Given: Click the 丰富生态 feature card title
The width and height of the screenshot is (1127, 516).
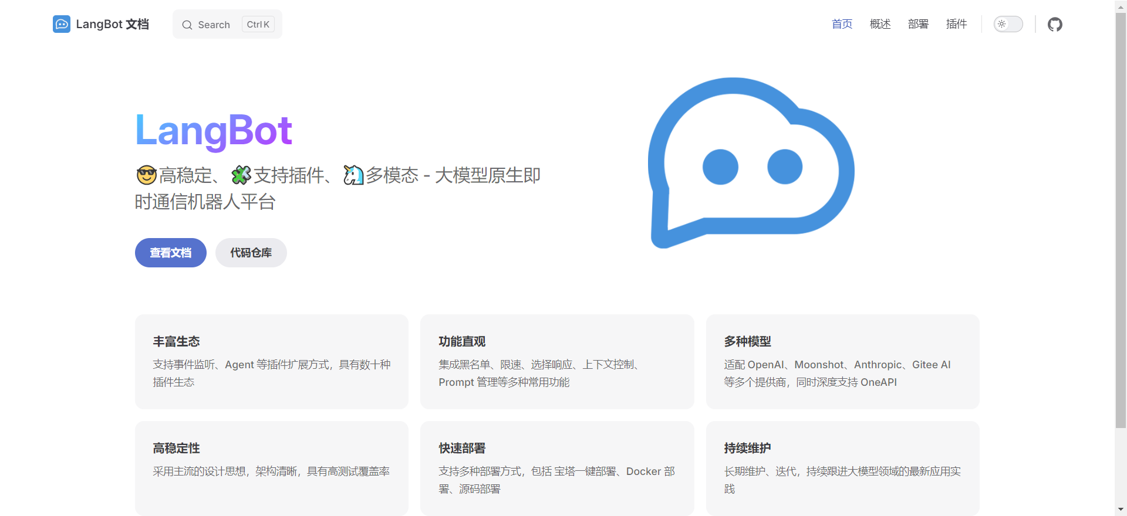Looking at the screenshot, I should click(x=176, y=341).
